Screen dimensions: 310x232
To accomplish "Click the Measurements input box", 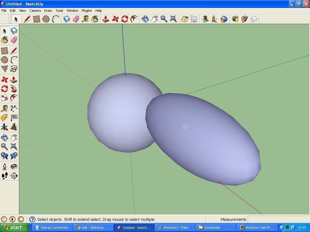I will [x=279, y=219].
